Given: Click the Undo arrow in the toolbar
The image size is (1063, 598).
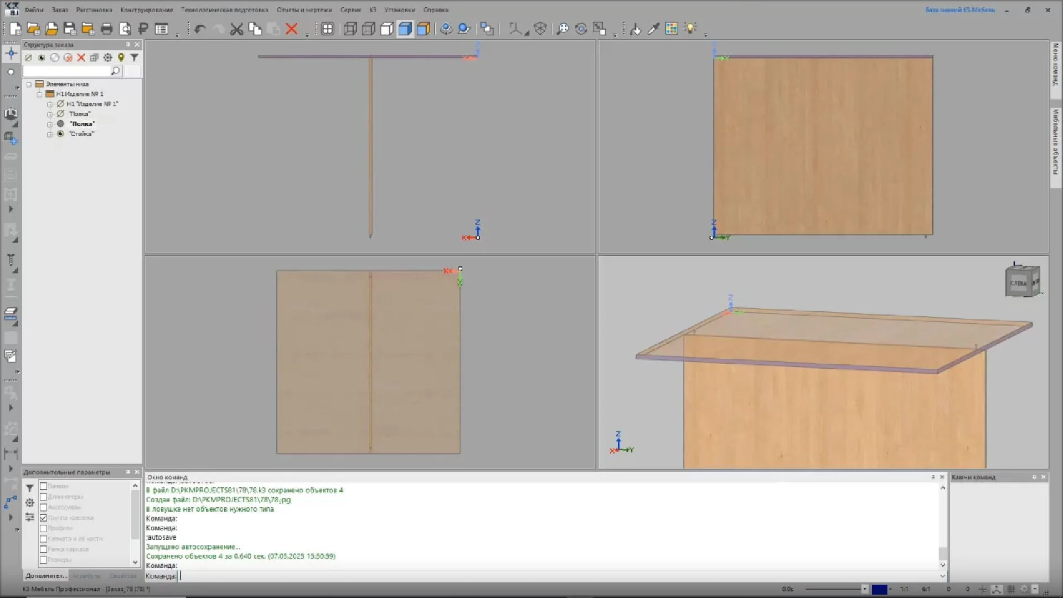Looking at the screenshot, I should (200, 29).
